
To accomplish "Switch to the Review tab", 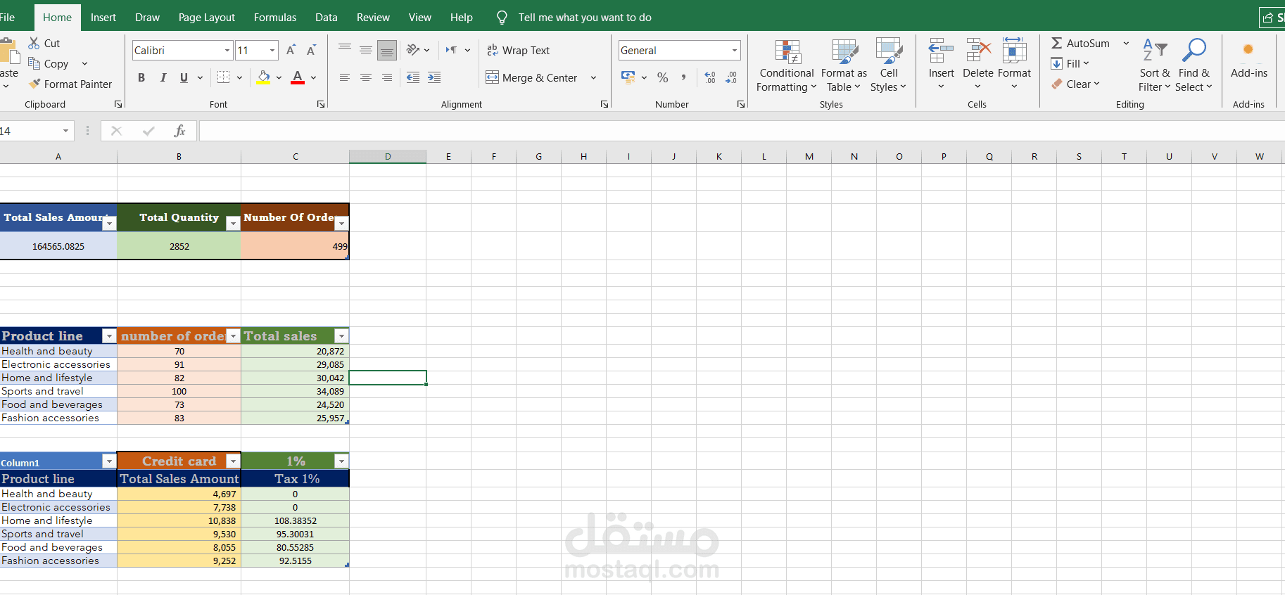I will 373,17.
